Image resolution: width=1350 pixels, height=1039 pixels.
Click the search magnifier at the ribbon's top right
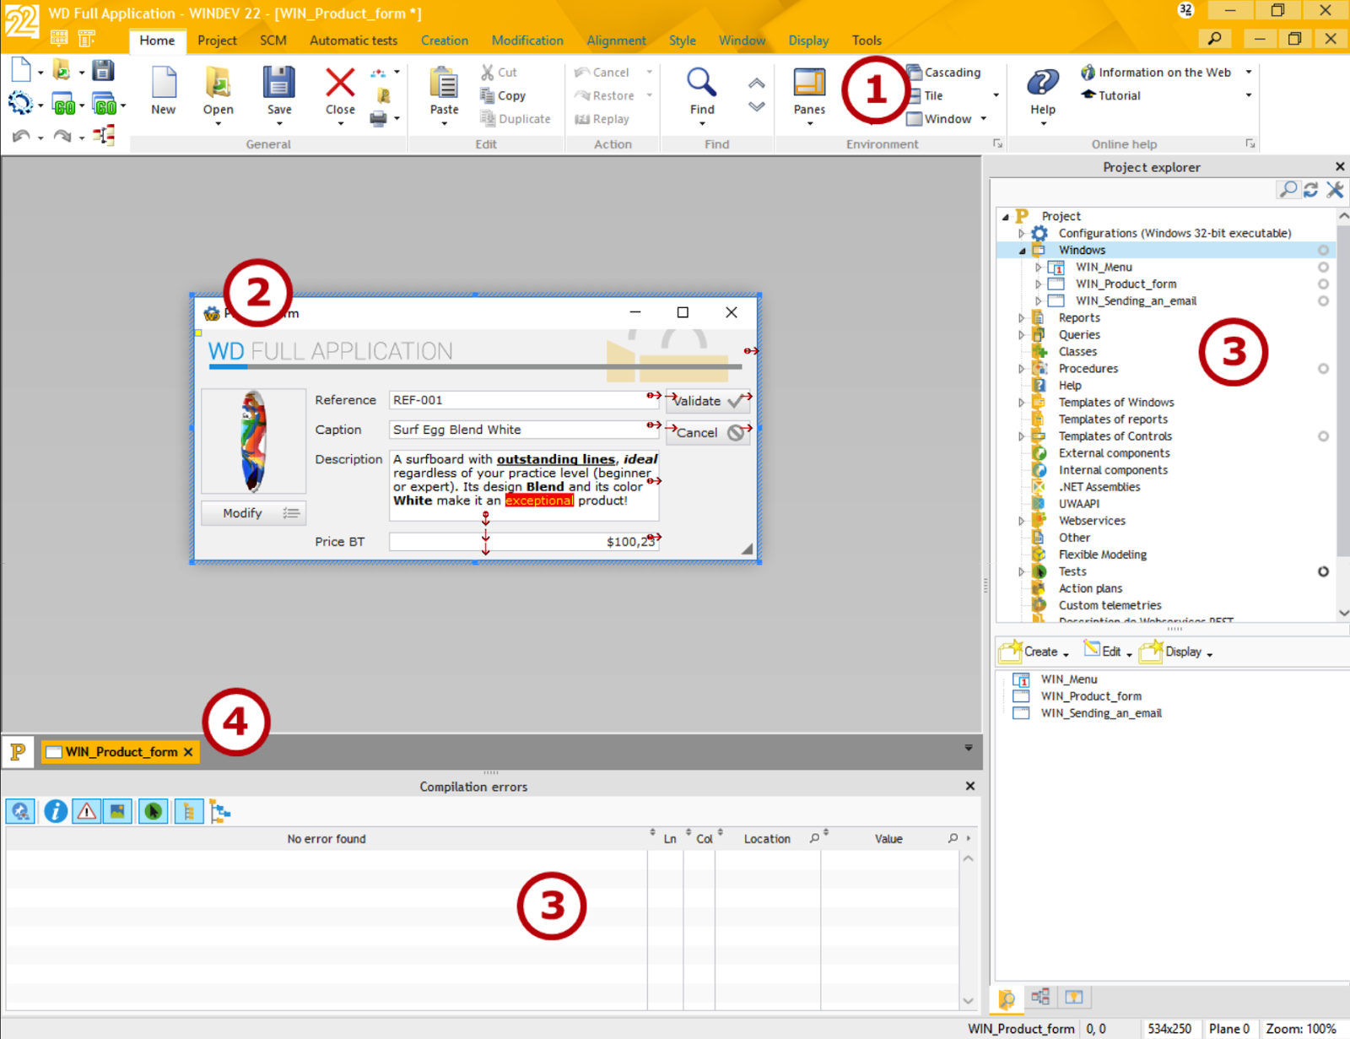tap(1214, 39)
